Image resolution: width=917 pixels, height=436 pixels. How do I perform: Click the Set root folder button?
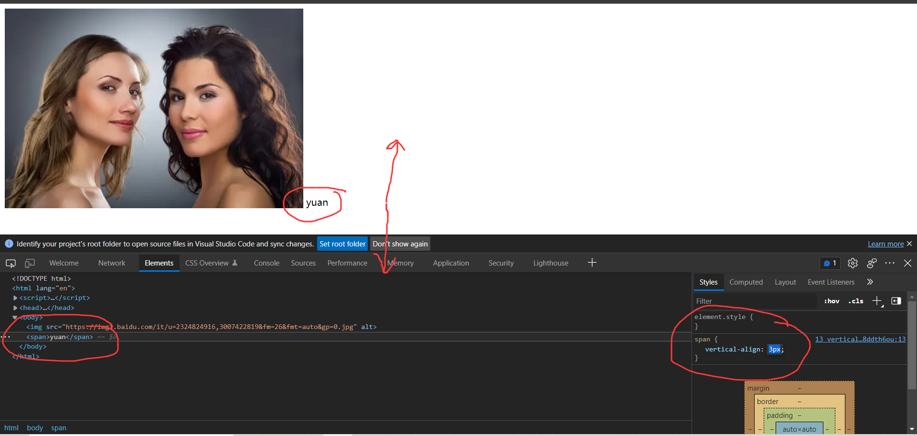tap(342, 244)
